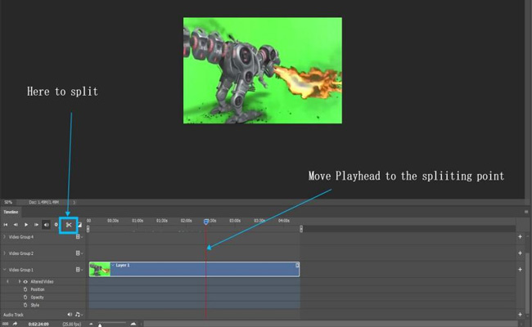This screenshot has width=532, height=327.
Task: Click the Audio Track label
Action: tap(13, 315)
